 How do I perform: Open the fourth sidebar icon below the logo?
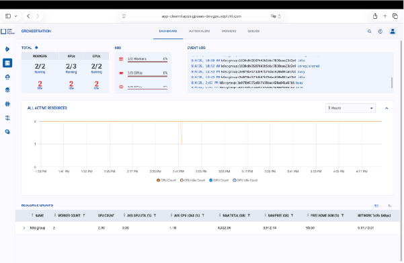coord(7,90)
